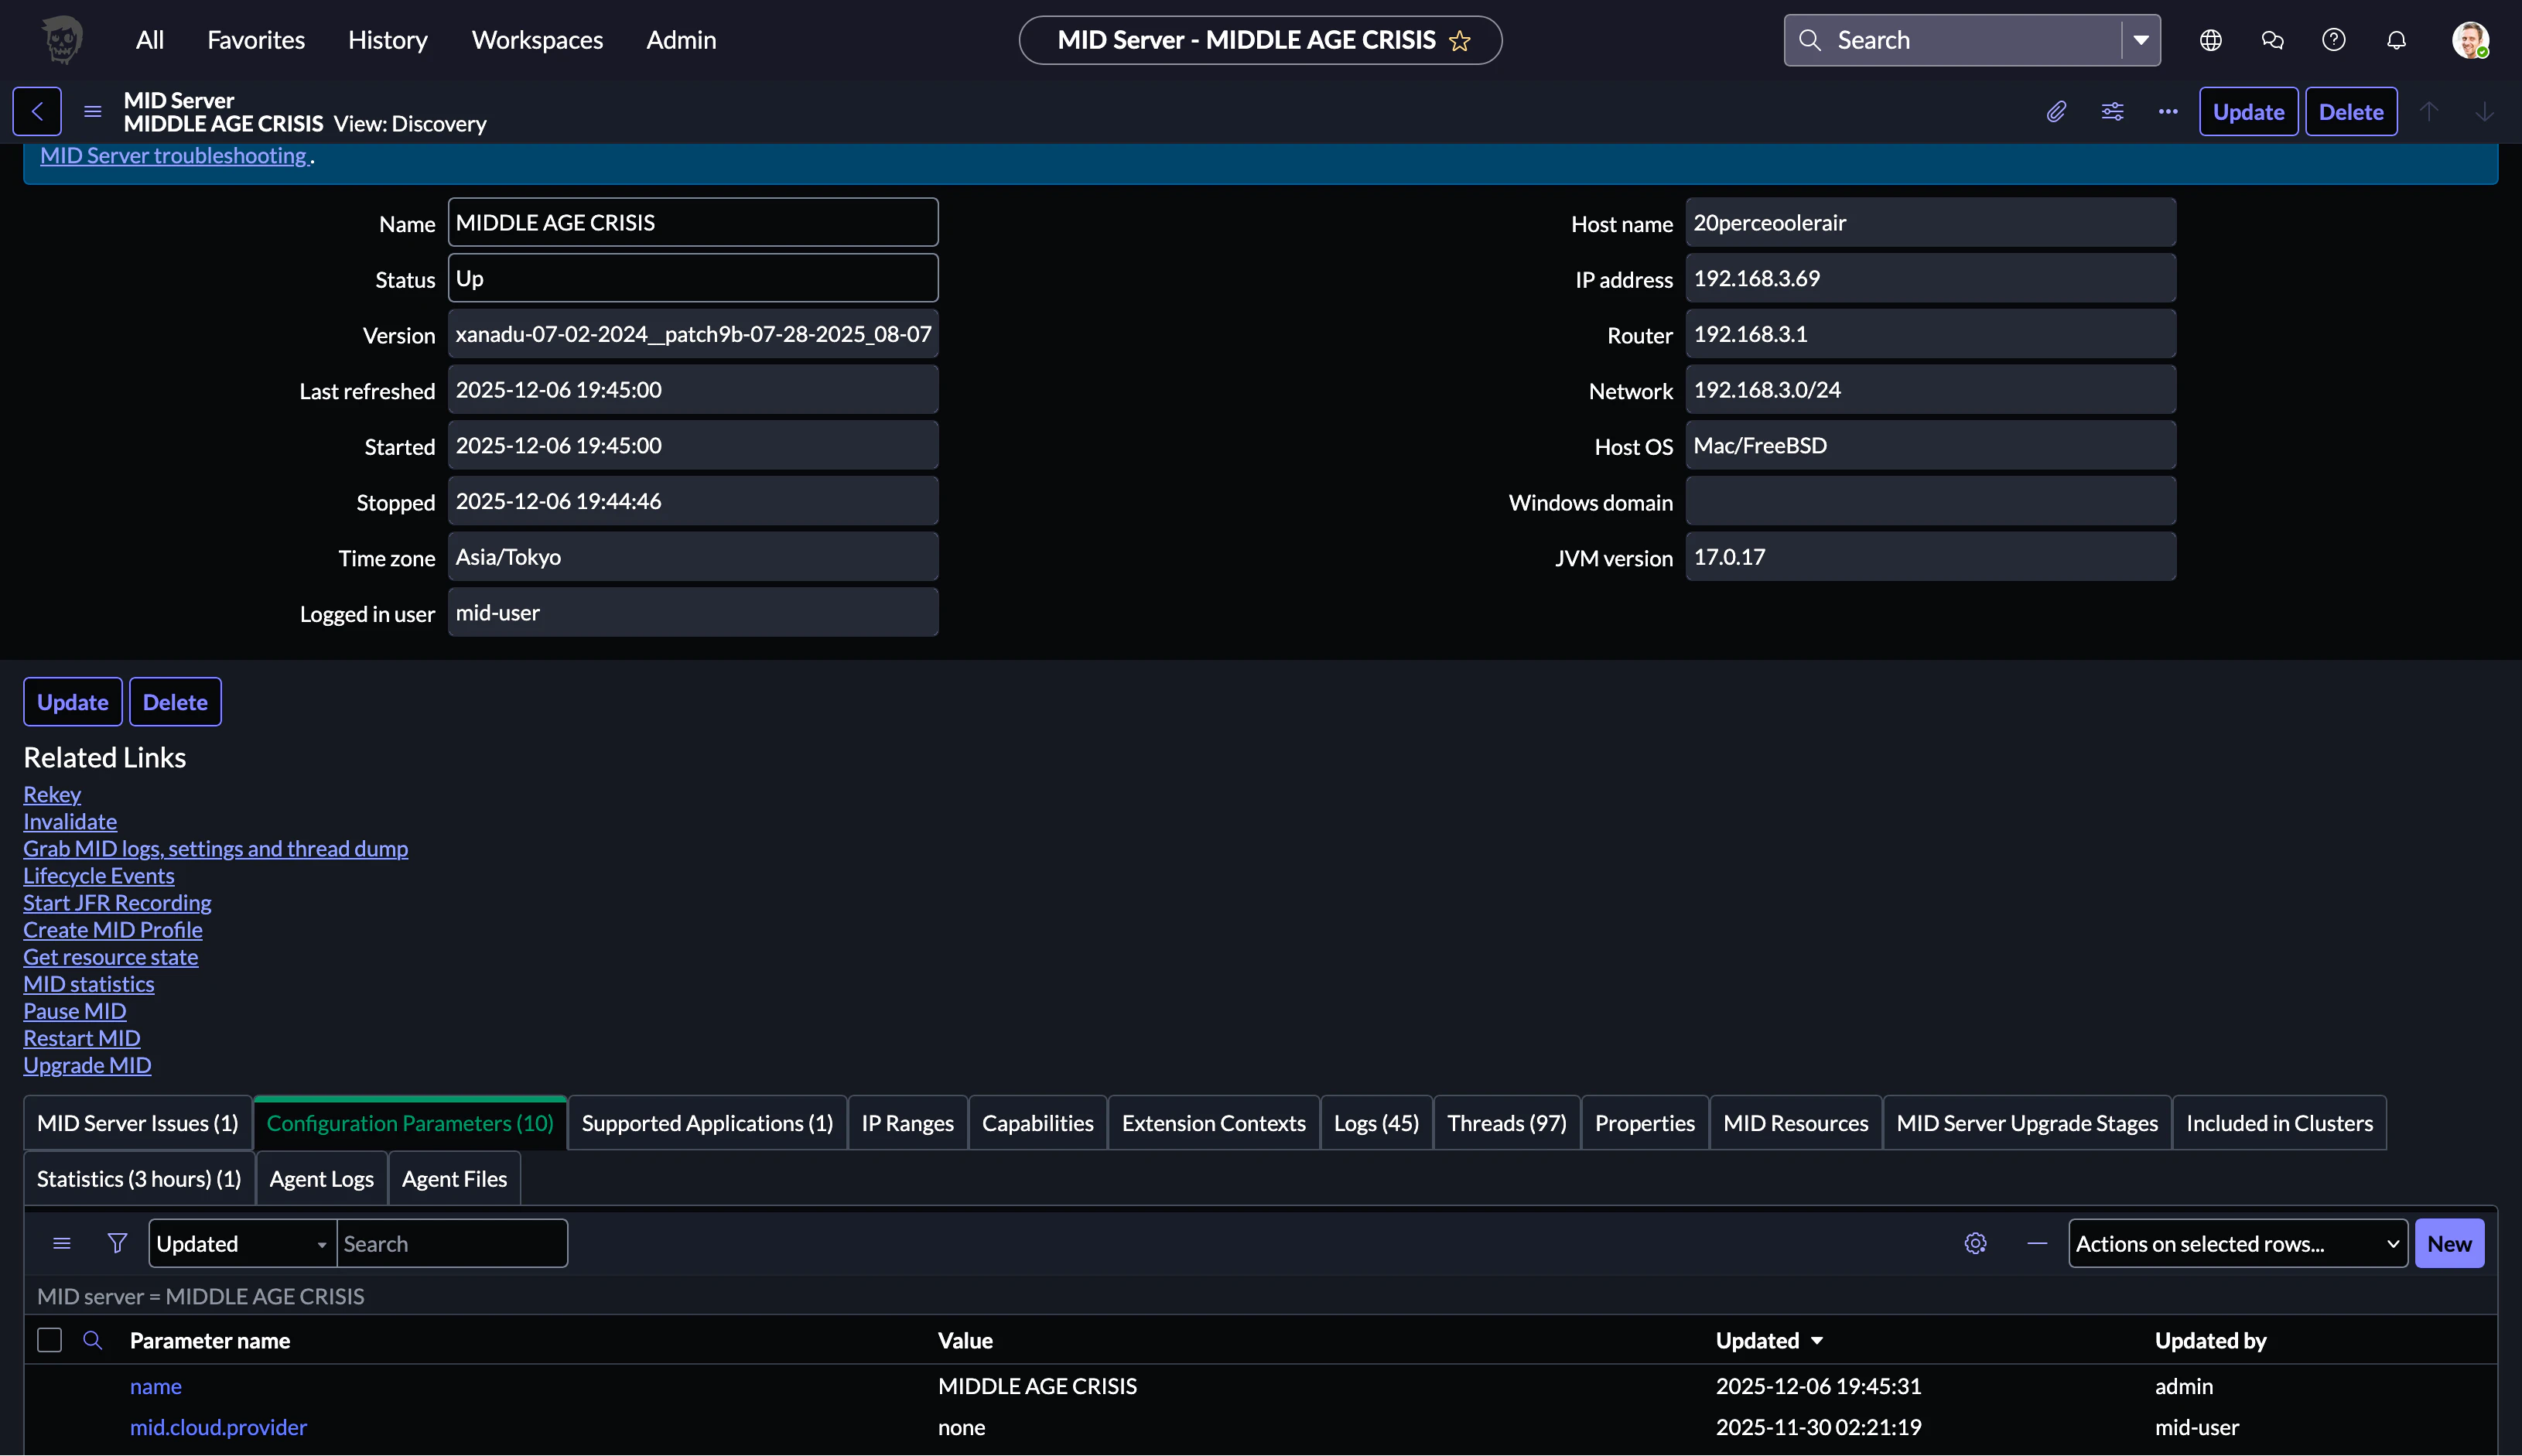Viewport: 2522px width, 1456px height.
Task: Open Actions on selected rows dropdown
Action: coord(2238,1243)
